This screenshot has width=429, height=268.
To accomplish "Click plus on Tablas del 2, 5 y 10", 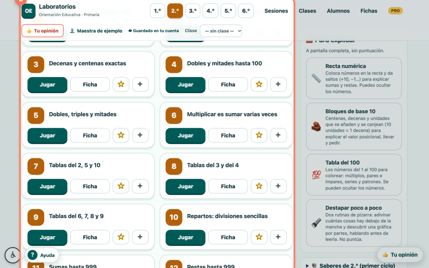I will point(140,186).
